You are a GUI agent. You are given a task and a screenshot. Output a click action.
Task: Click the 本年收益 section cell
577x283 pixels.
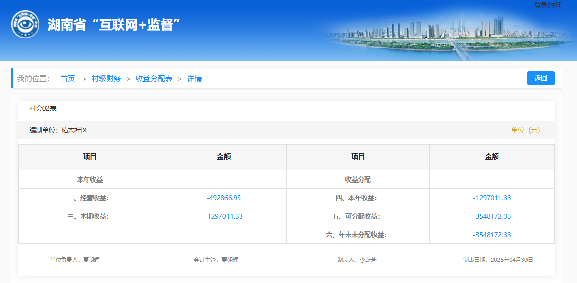coord(90,179)
